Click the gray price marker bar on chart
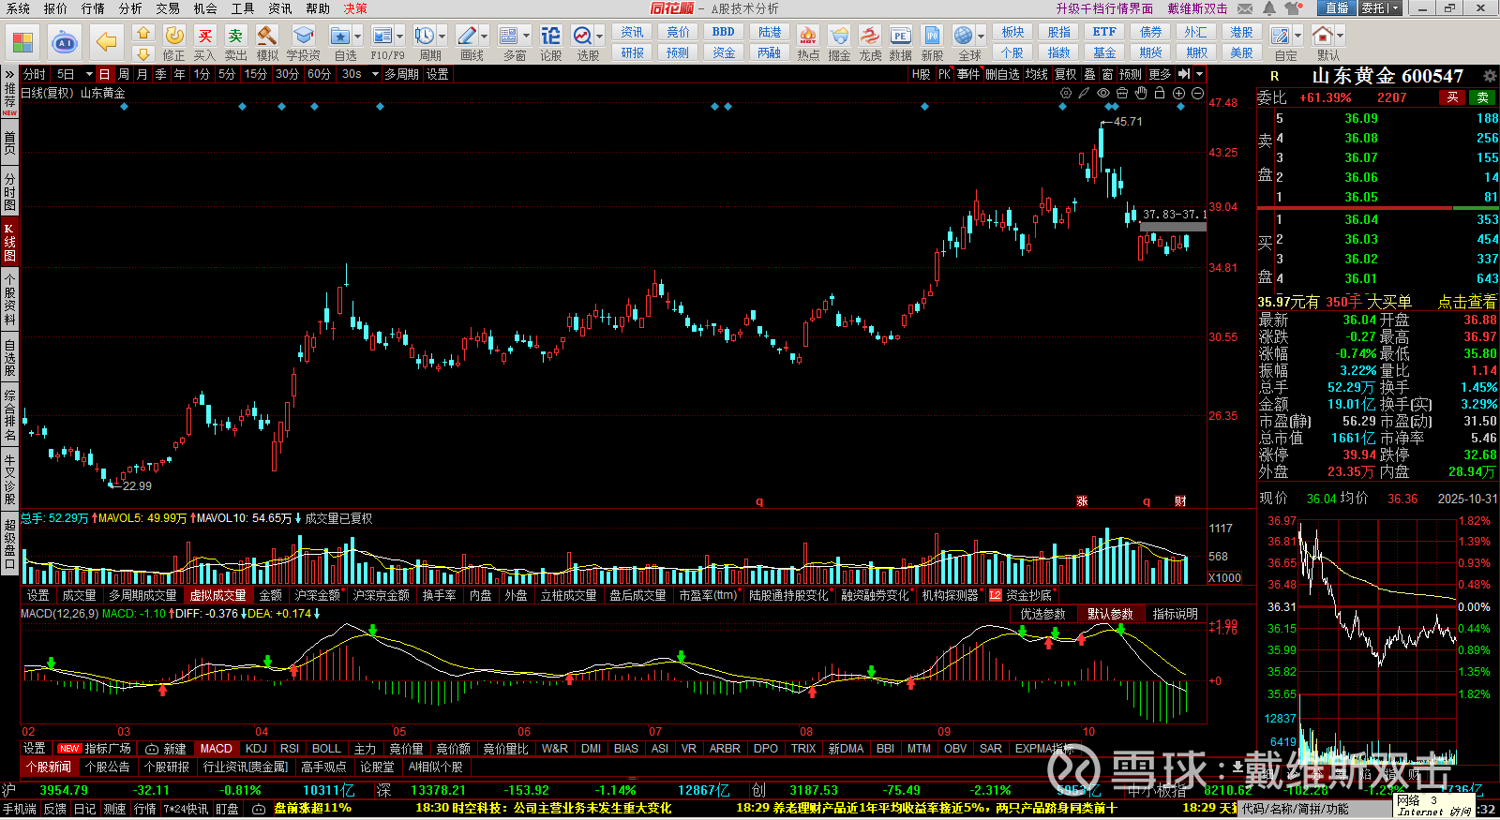The image size is (1500, 820). tap(1173, 227)
